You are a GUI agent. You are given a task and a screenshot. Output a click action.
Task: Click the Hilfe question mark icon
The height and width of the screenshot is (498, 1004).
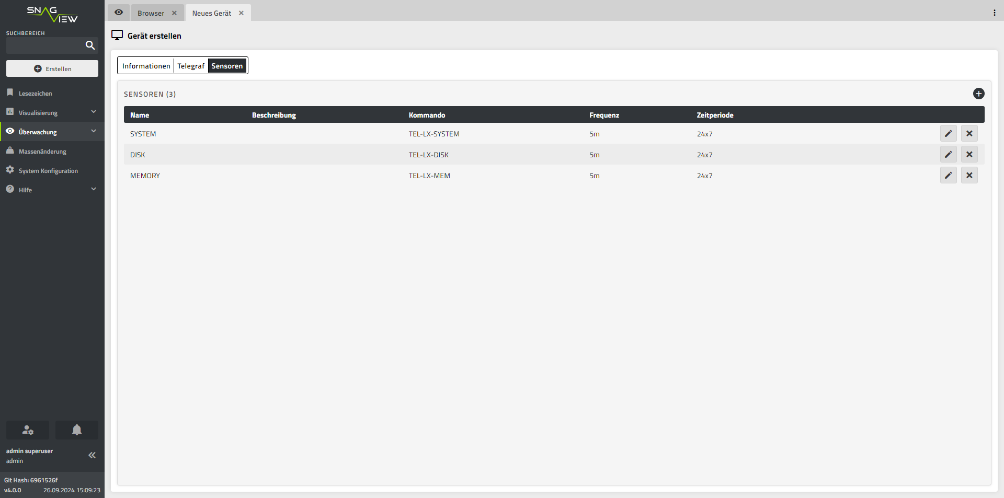(10, 189)
